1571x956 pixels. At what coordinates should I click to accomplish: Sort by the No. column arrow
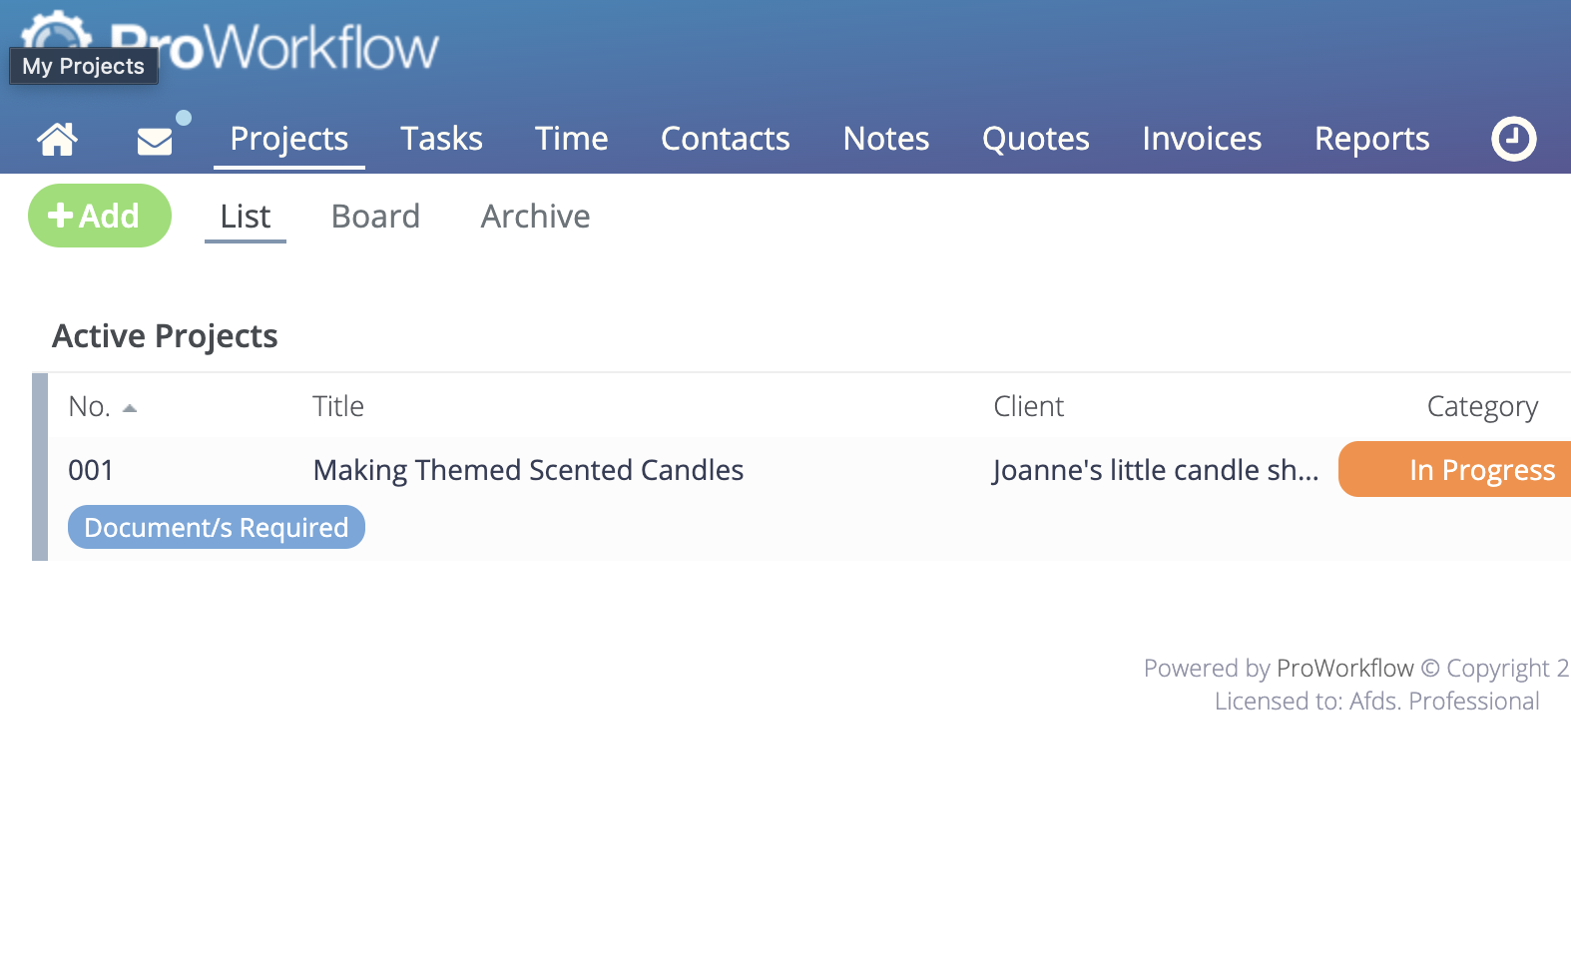point(130,408)
